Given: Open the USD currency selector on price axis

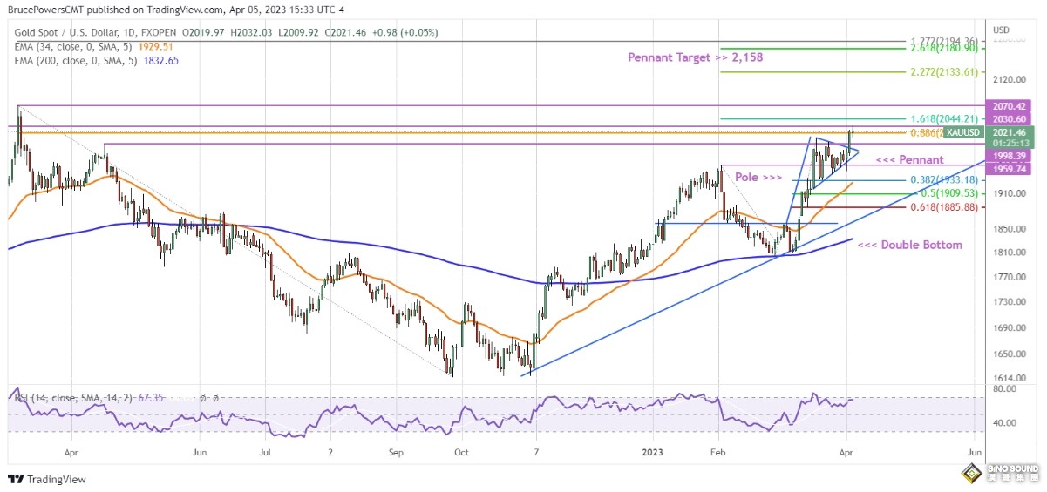Looking at the screenshot, I should tap(1001, 30).
